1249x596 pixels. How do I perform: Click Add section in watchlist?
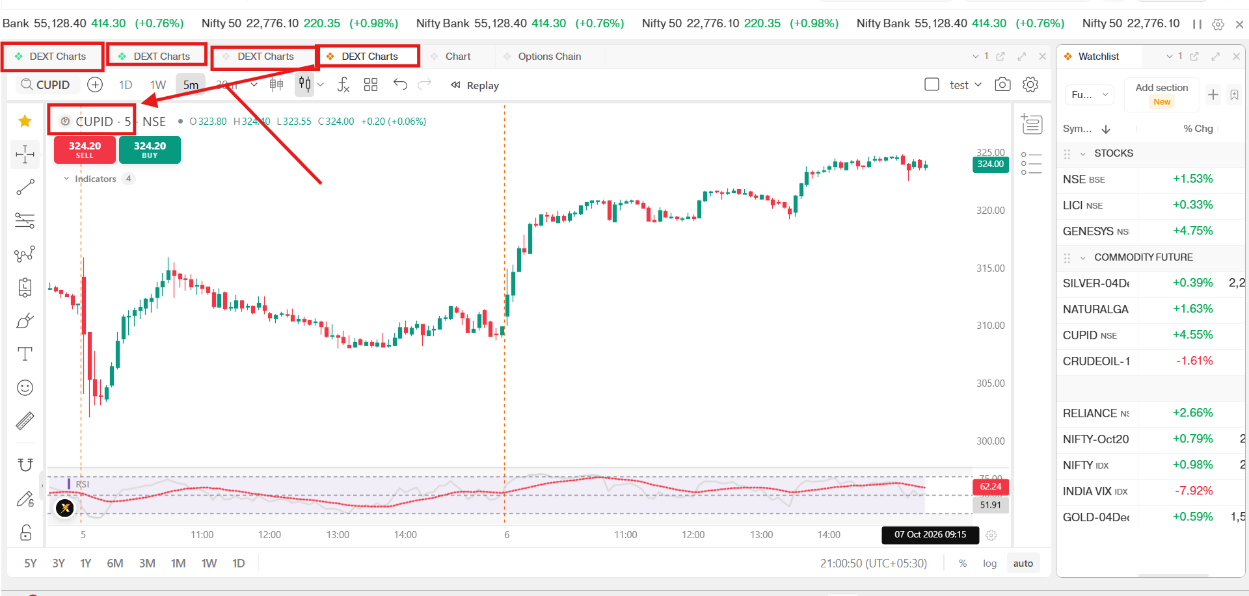pos(1162,94)
